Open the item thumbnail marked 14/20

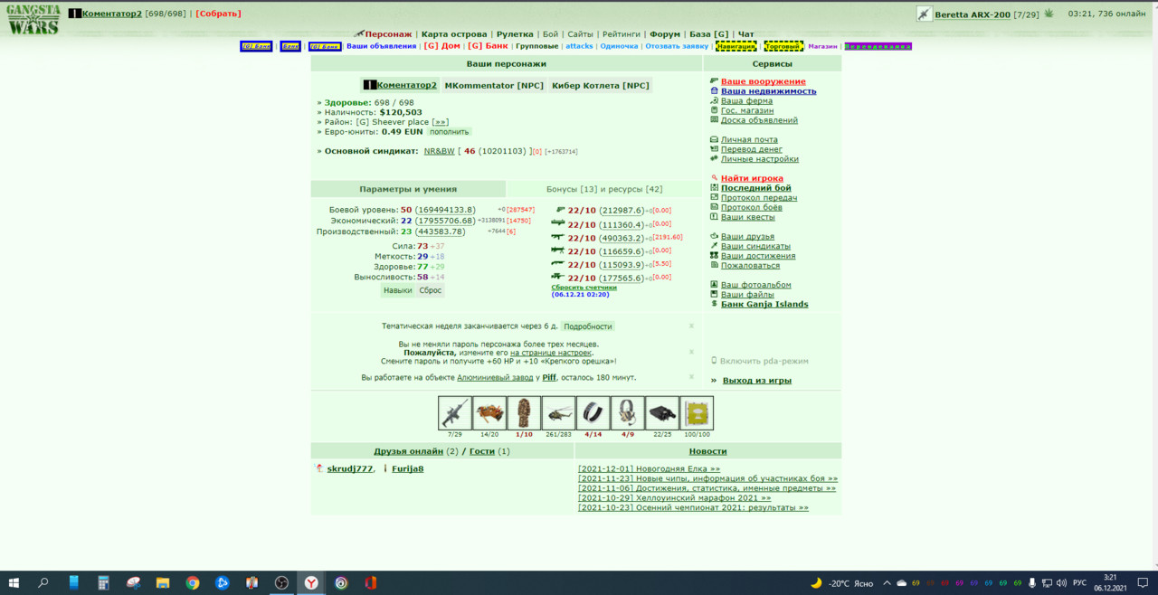489,413
